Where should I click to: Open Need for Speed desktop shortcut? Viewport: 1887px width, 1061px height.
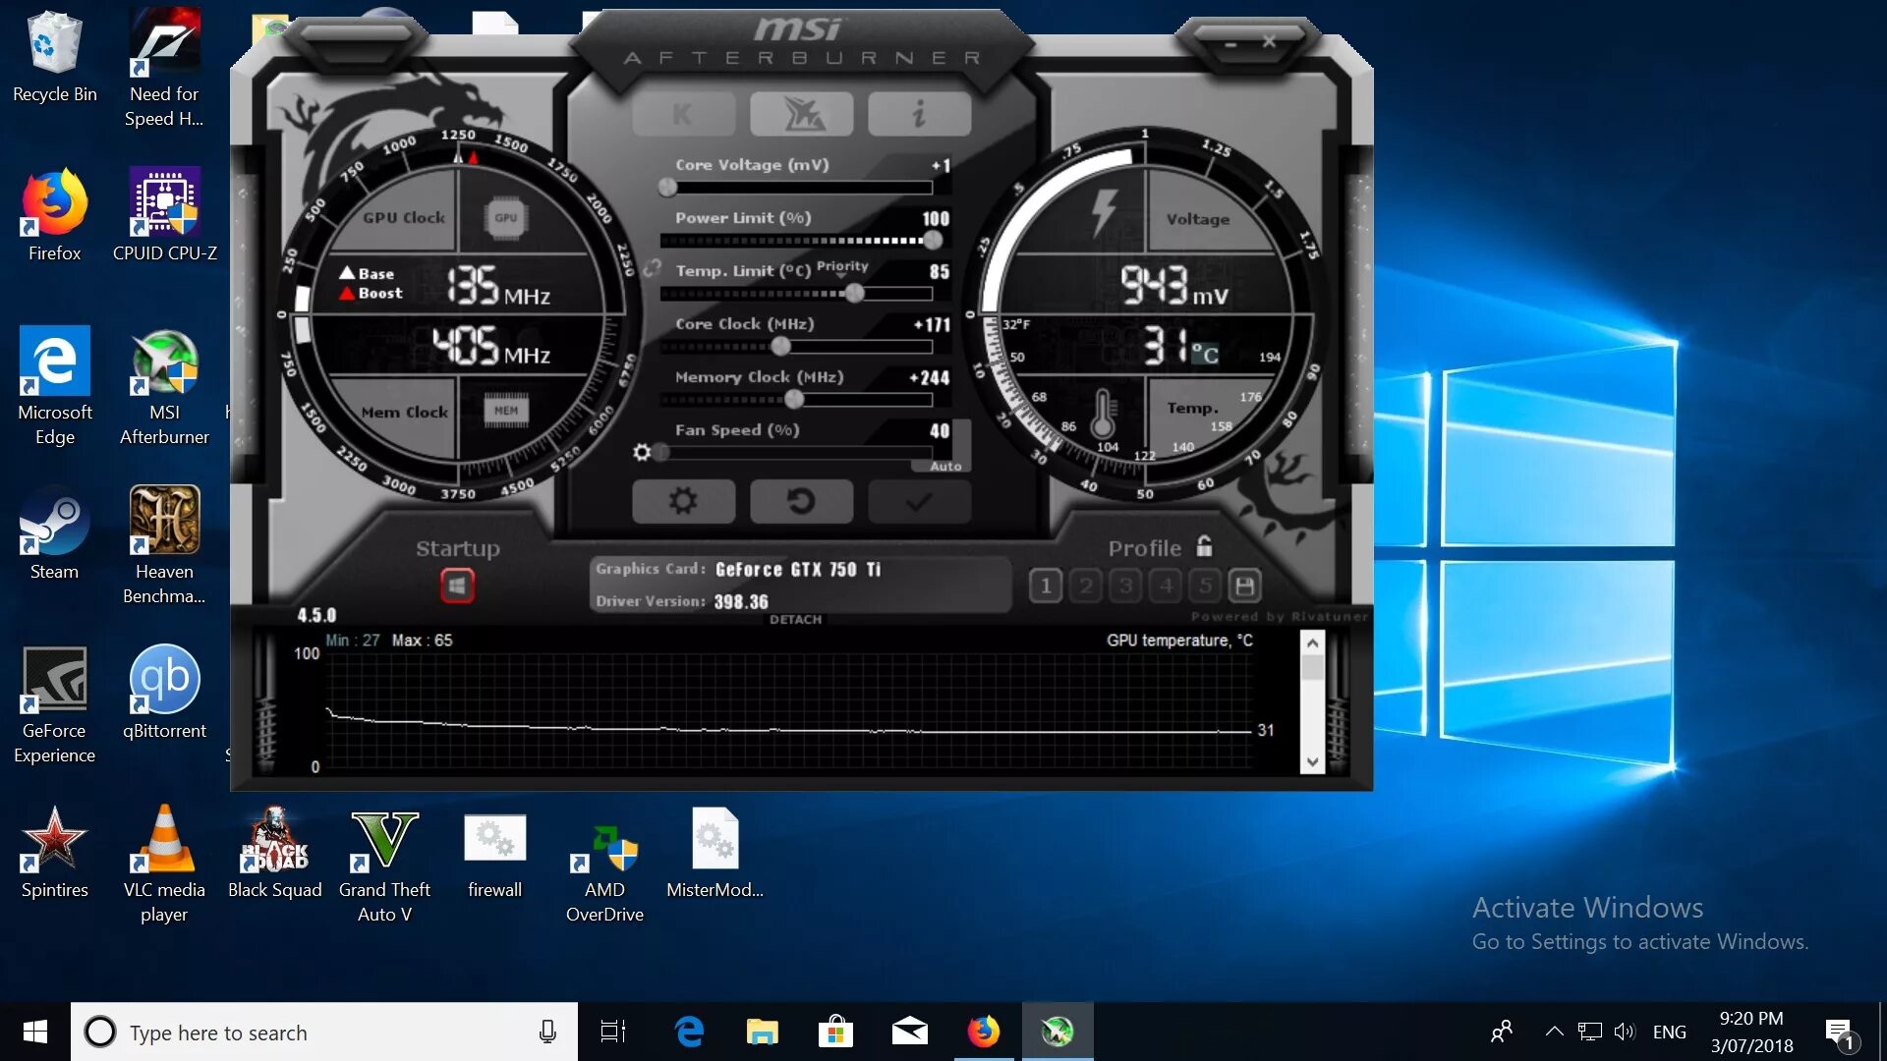164,69
